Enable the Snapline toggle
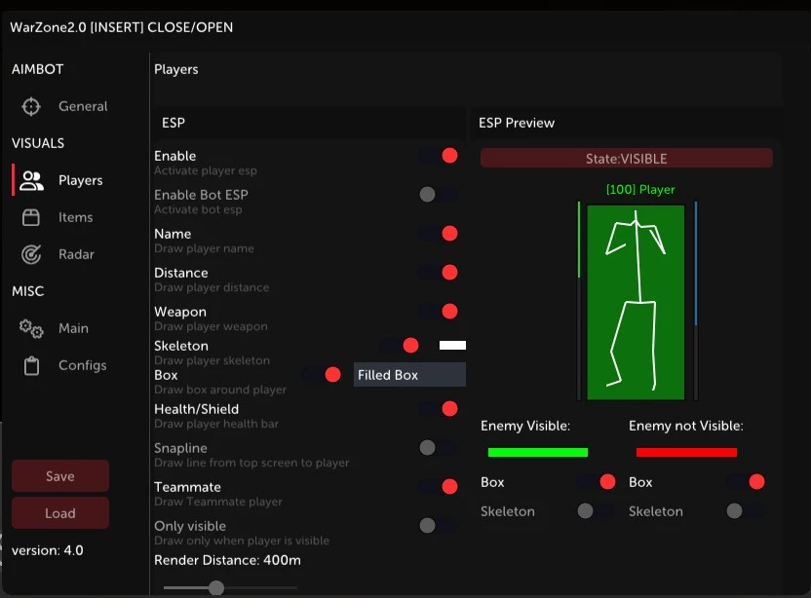 point(439,448)
